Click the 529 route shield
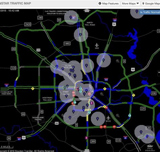Image resolution: width=160 pixels, height=152 pixels. (14, 68)
